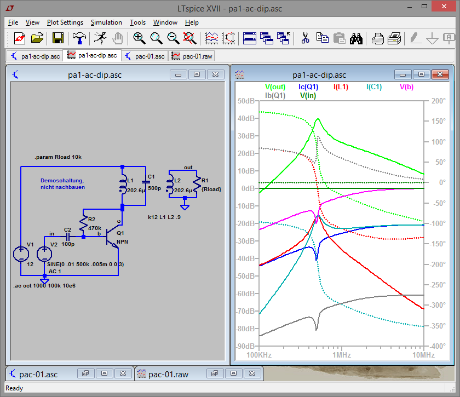Click the V(b) trace label
The width and height of the screenshot is (460, 397).
point(406,87)
